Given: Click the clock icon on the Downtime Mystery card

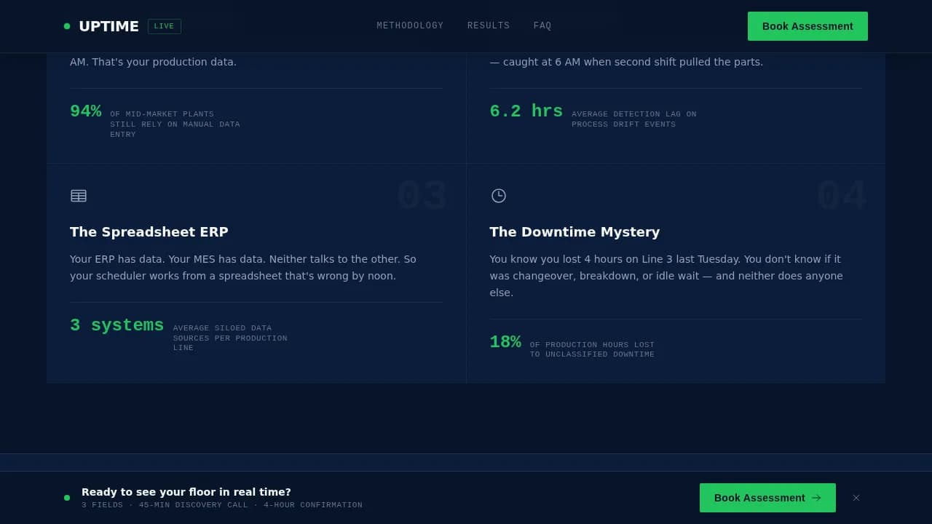Looking at the screenshot, I should [499, 196].
